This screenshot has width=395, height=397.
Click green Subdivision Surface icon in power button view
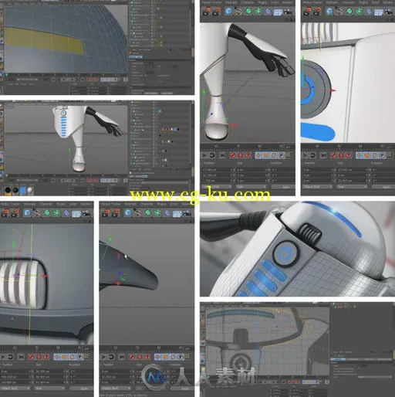[x=349, y=12]
